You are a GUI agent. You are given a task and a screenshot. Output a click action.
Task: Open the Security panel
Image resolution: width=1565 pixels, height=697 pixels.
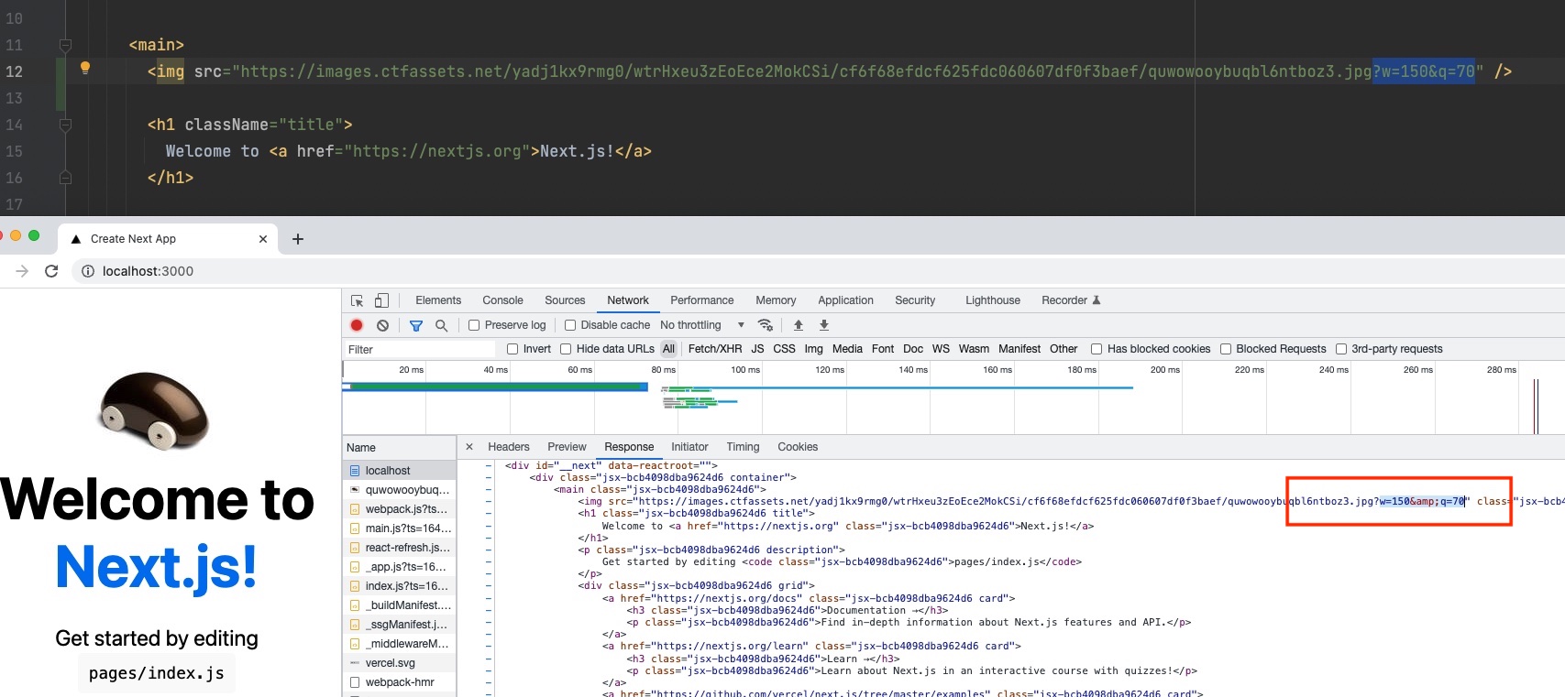coord(915,300)
